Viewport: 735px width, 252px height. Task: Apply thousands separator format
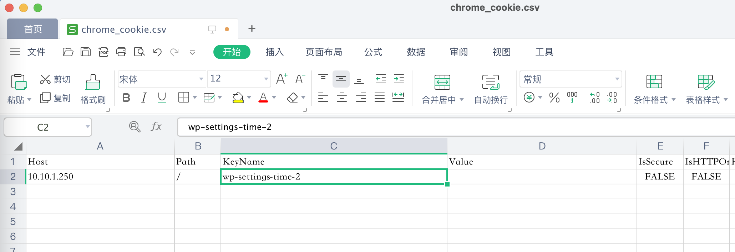click(572, 97)
